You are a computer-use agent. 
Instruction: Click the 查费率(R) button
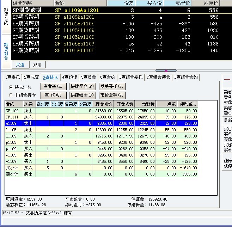(53, 86)
